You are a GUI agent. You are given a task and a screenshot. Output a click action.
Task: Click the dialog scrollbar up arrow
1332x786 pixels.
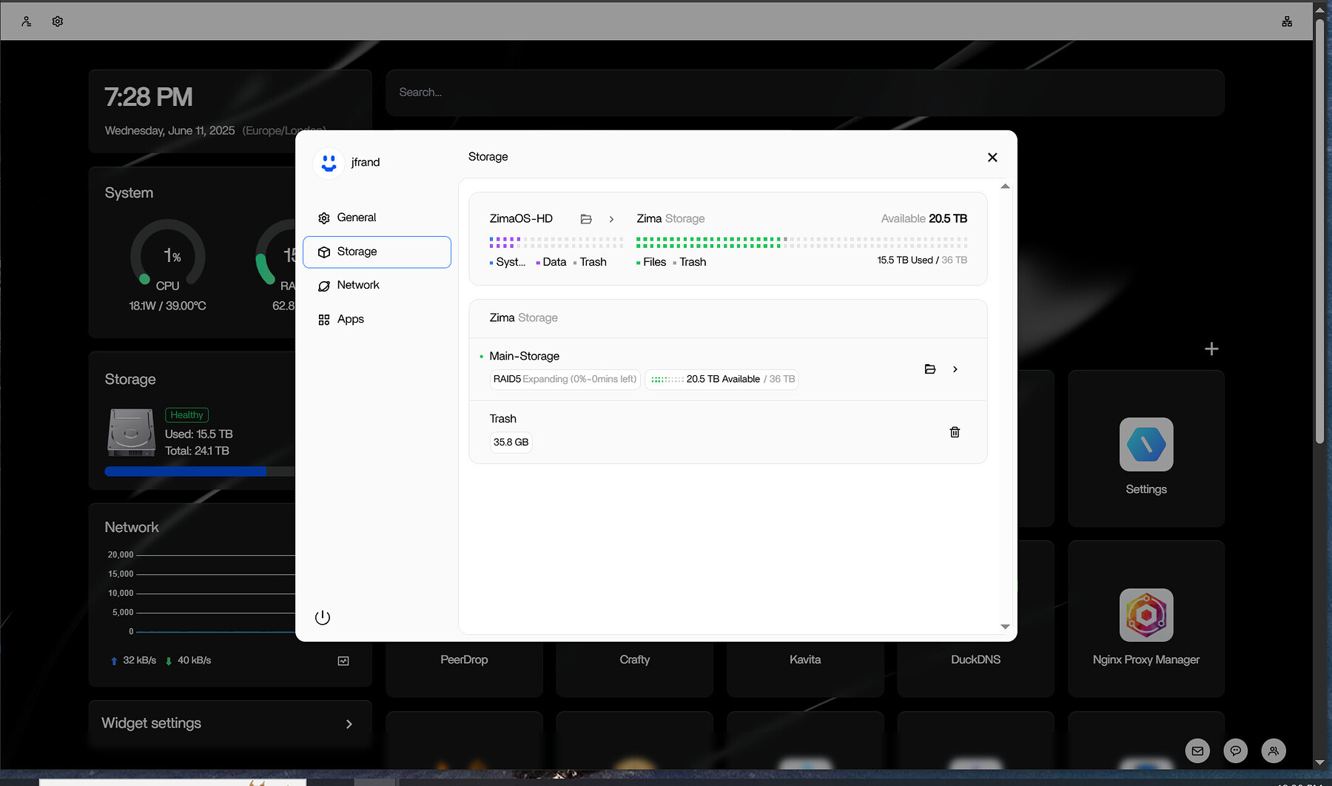coord(1005,187)
